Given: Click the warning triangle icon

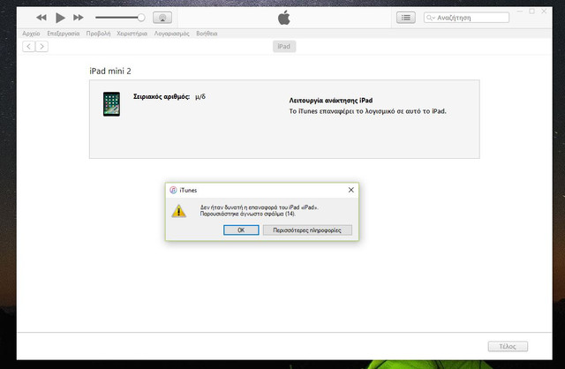Looking at the screenshot, I should tap(178, 211).
